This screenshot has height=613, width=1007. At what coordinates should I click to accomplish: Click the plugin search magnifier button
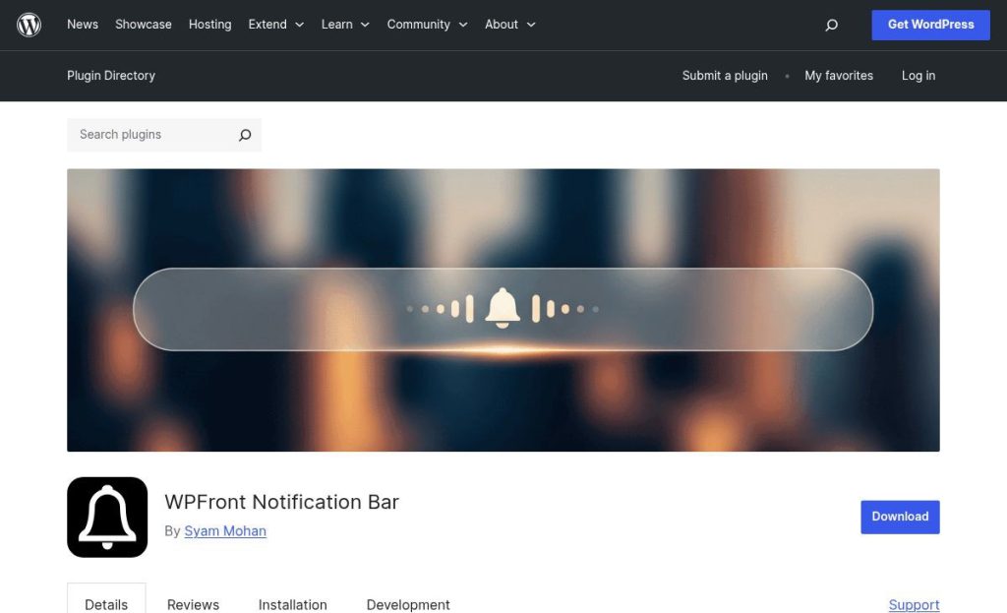[245, 135]
